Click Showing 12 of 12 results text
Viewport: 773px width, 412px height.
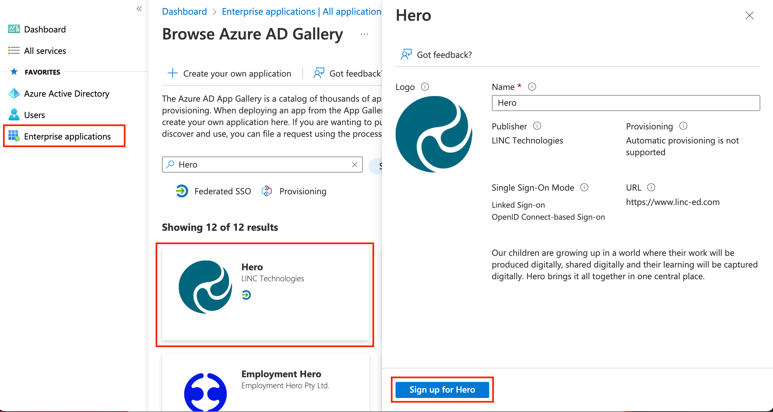point(220,227)
